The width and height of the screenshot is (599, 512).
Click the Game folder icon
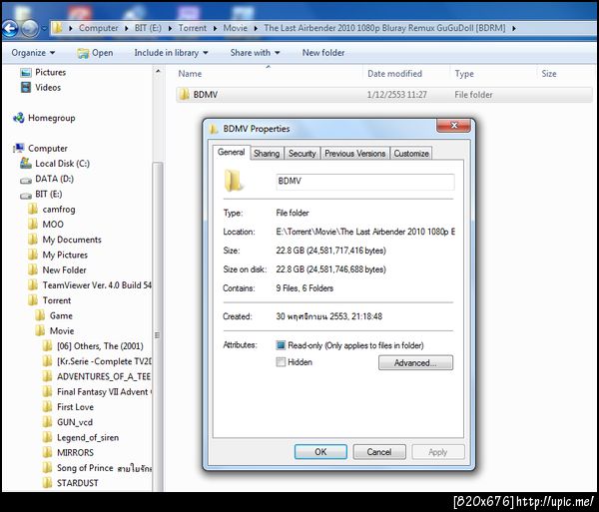coord(40,315)
